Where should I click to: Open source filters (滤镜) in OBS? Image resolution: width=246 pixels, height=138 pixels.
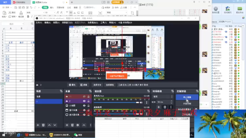84,85
